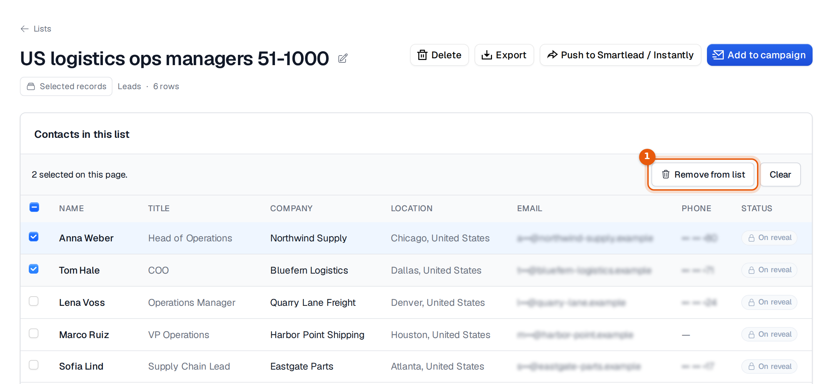
Task: Click the COMPANY column header
Action: coord(291,208)
